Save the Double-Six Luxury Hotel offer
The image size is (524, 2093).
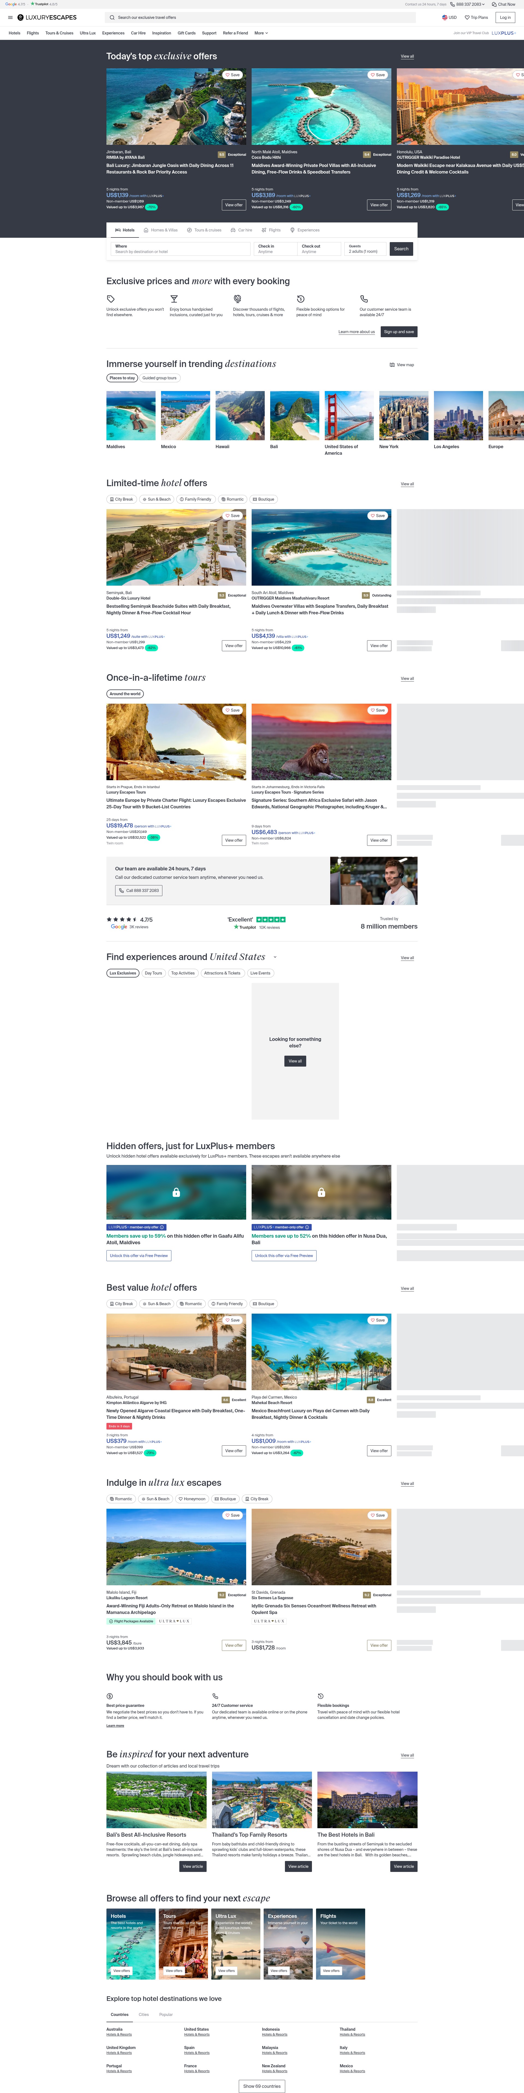pyautogui.click(x=233, y=516)
